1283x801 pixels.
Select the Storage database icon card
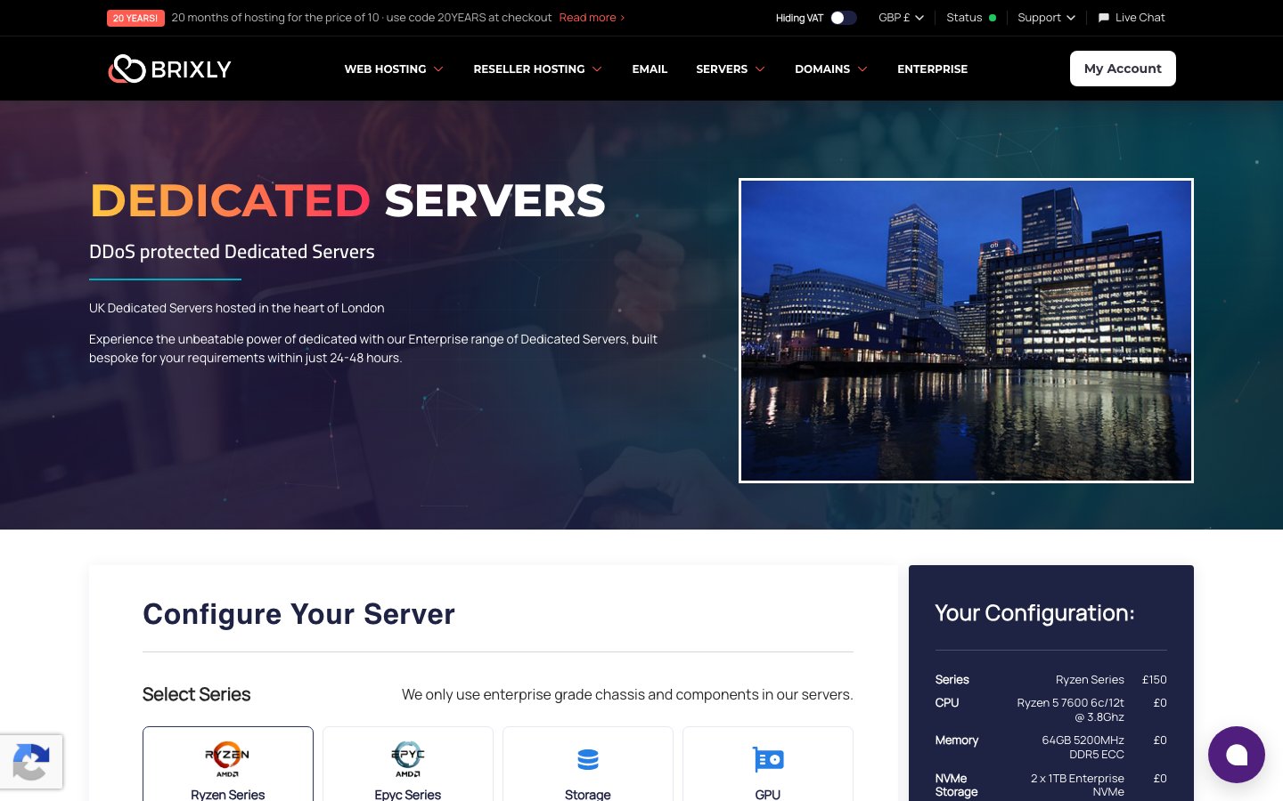(x=588, y=764)
